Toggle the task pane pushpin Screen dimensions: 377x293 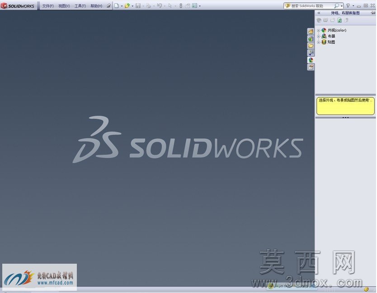(373, 13)
